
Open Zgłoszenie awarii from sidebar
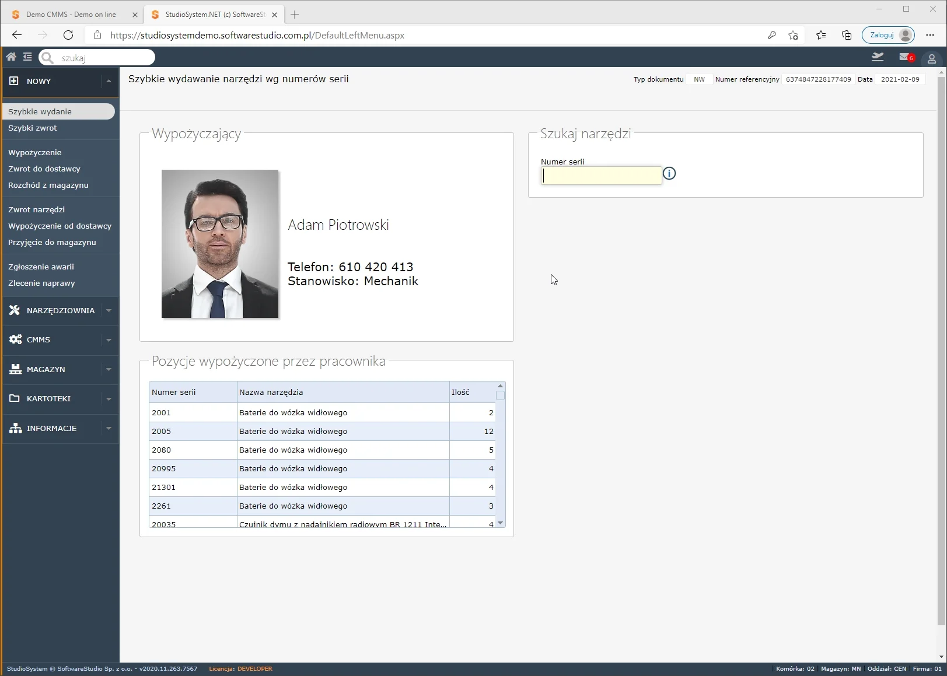pyautogui.click(x=41, y=267)
